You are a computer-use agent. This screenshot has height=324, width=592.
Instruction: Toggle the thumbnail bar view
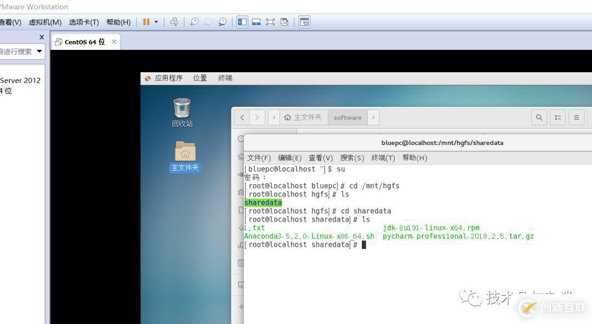(x=257, y=22)
